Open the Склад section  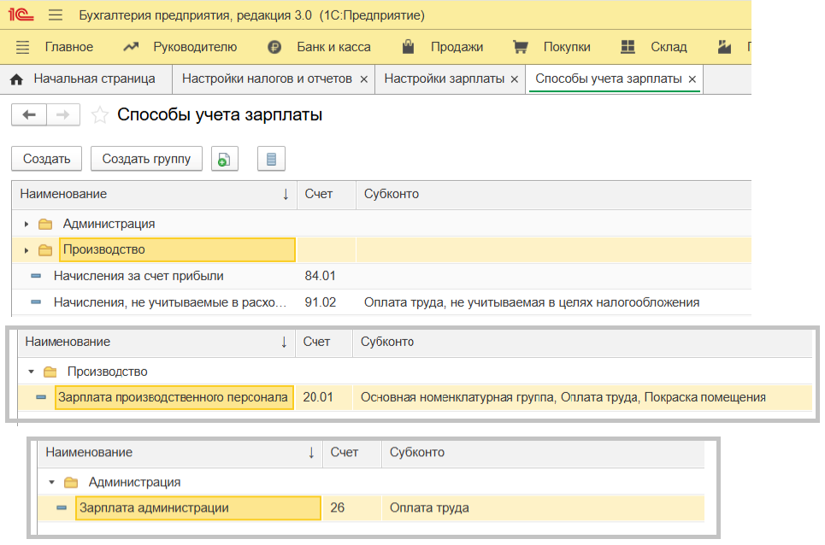(x=669, y=47)
